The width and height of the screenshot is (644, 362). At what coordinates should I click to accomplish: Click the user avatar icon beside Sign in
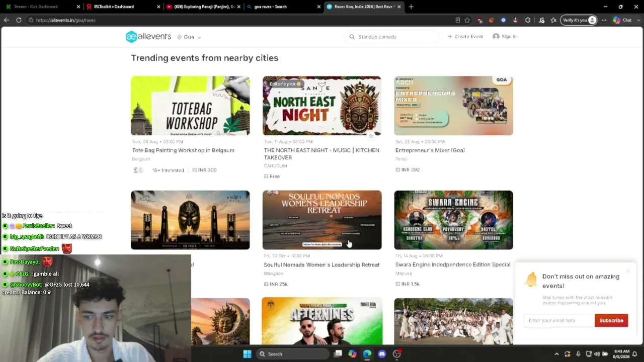click(496, 37)
